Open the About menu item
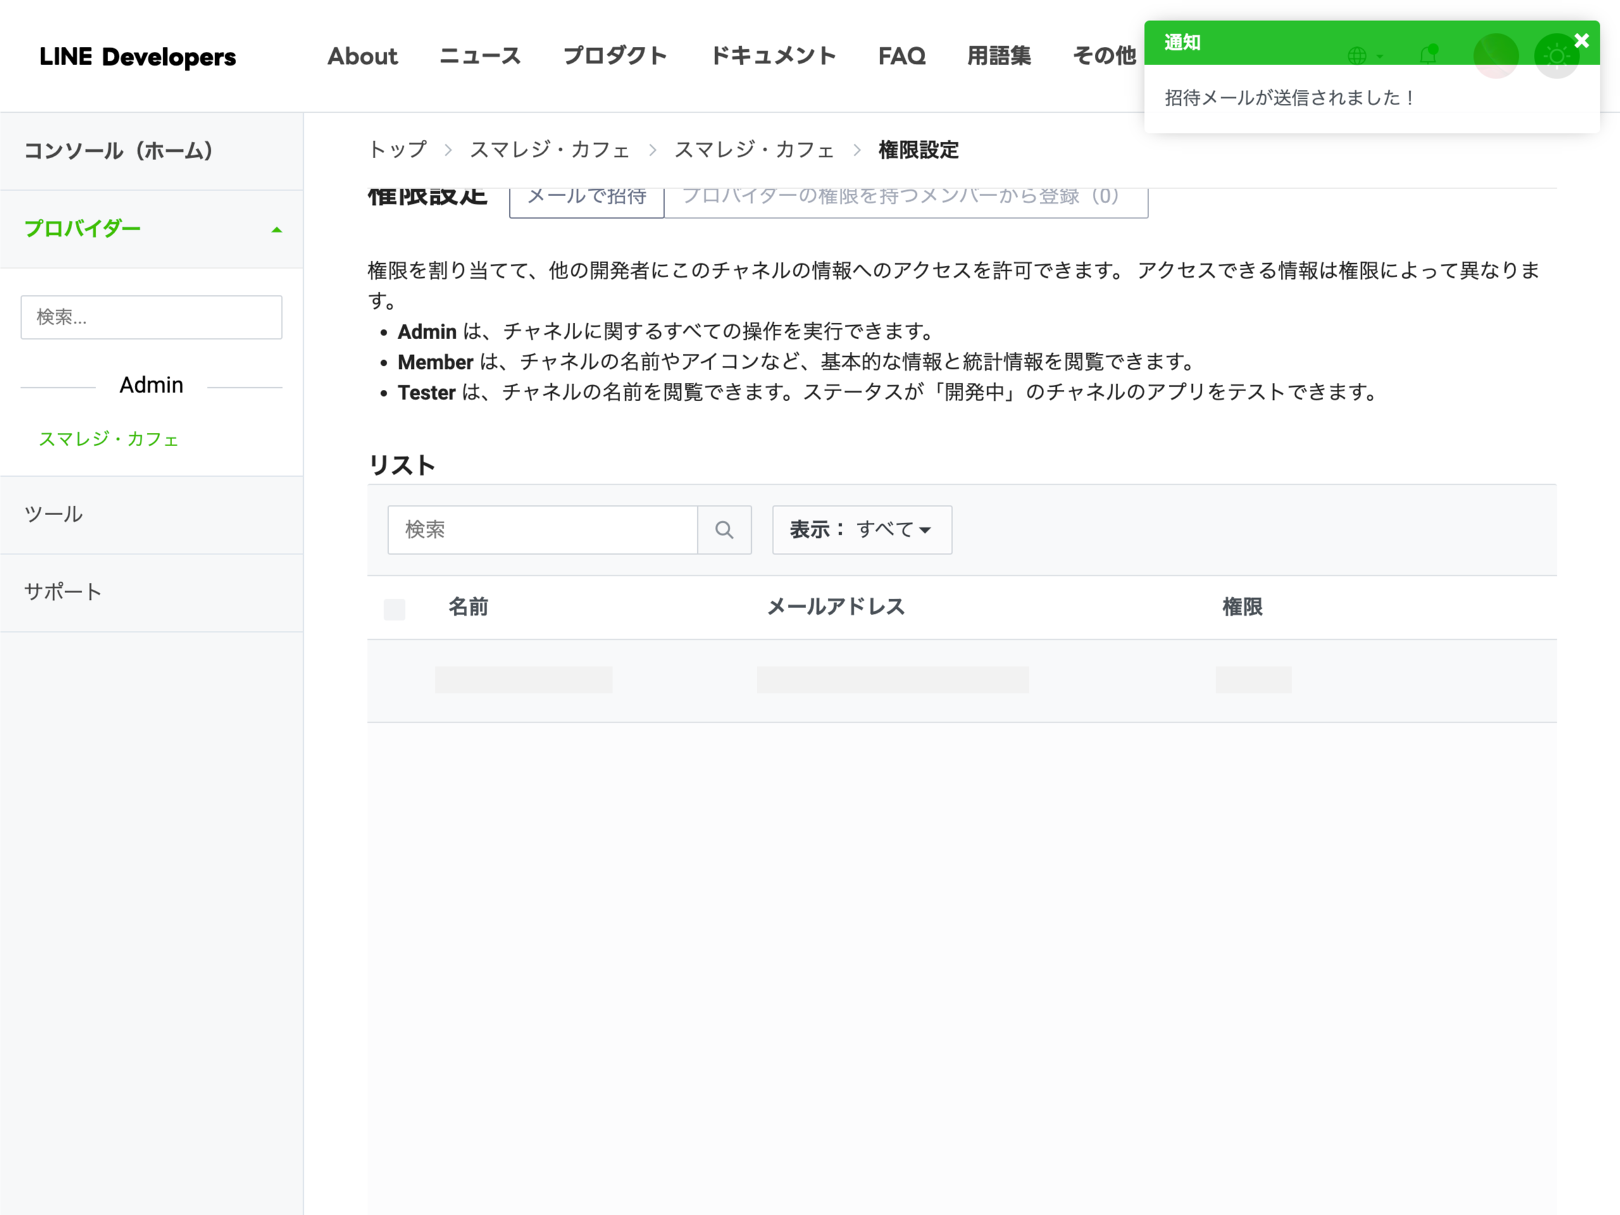Image resolution: width=1620 pixels, height=1215 pixels. 363,56
